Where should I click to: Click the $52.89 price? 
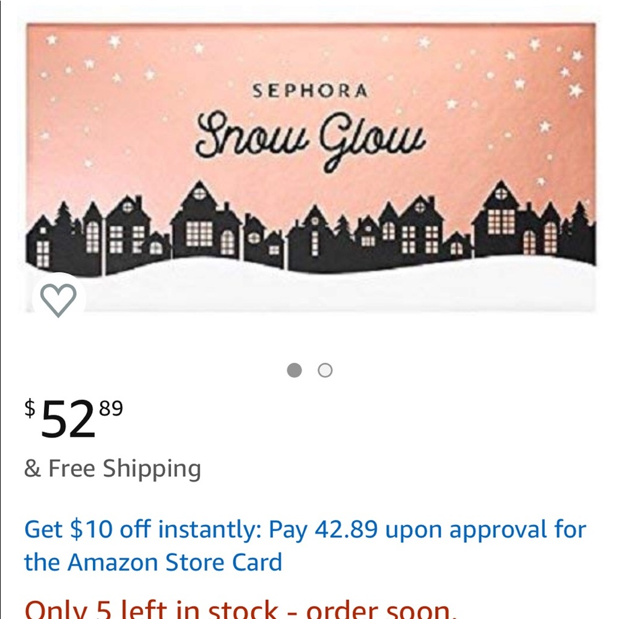[x=73, y=417]
